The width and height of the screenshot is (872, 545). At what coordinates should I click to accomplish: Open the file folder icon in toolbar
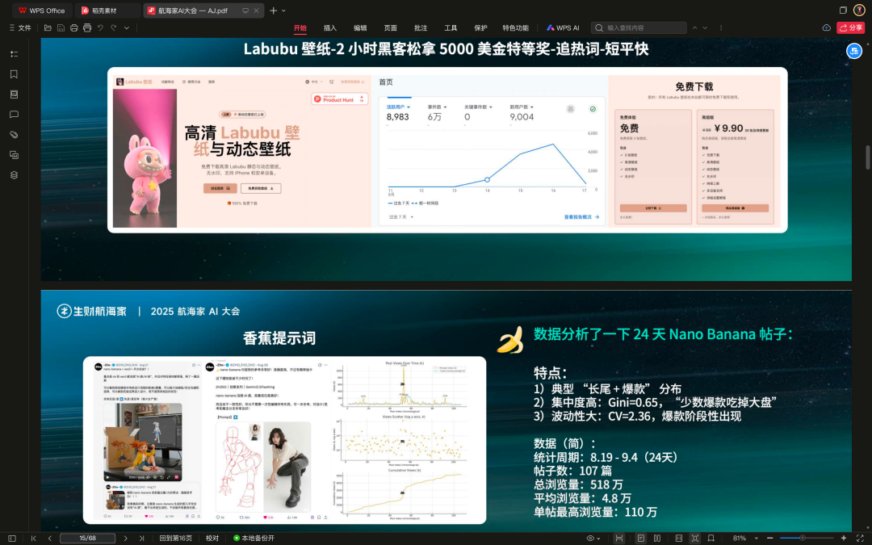coord(48,27)
